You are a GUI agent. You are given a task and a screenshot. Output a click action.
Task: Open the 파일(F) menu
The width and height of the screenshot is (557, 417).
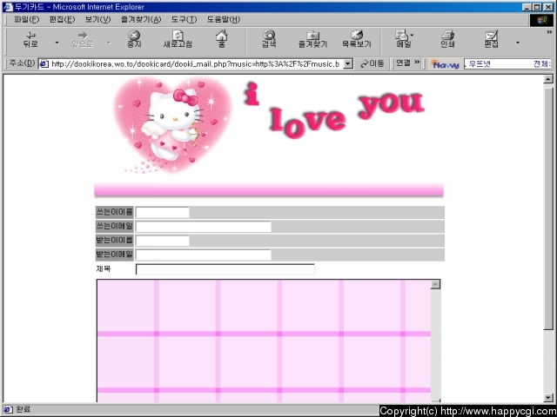(x=27, y=19)
